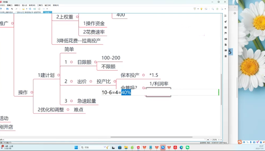Expand the more tools dropdown arrow on toolbar
This screenshot has width=265, height=151.
point(47,9)
